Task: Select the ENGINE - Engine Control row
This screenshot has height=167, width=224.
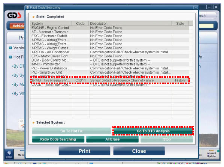Action: 110,28
